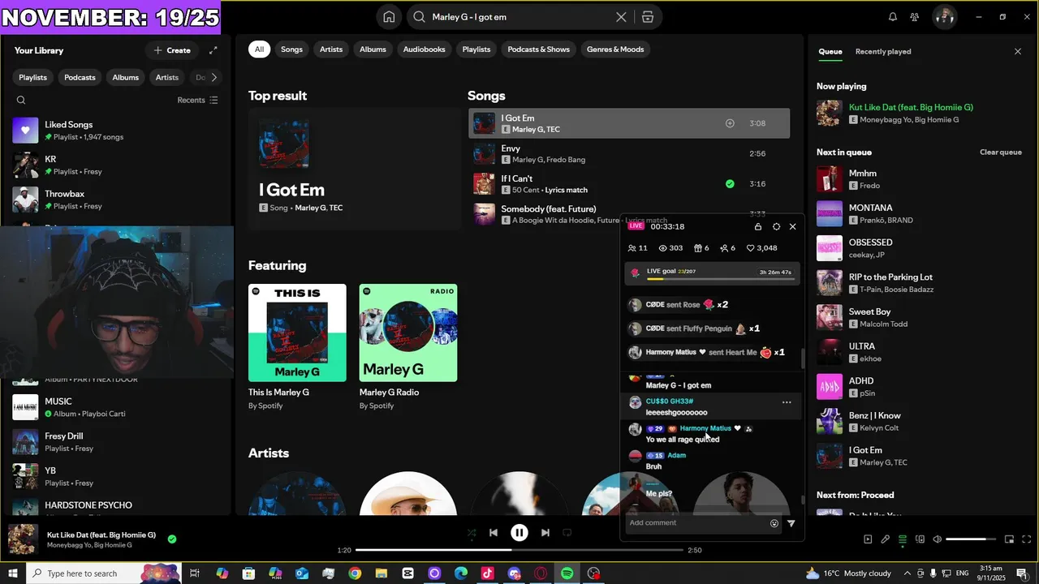The height and width of the screenshot is (584, 1039).
Task: Select the Albums search filter chip
Action: [x=373, y=49]
